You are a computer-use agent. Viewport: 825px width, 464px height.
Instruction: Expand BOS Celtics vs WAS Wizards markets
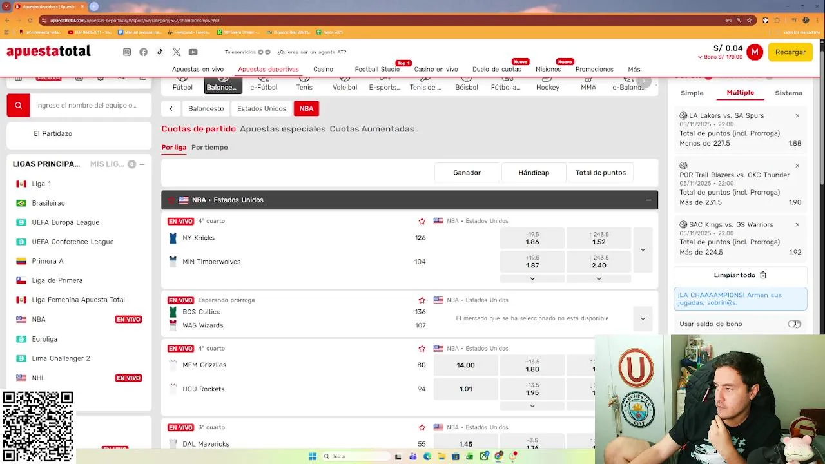pos(643,318)
